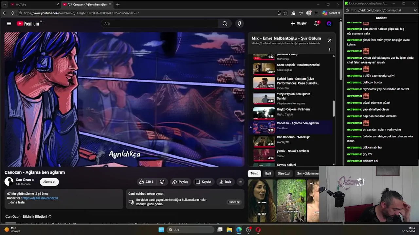The width and height of the screenshot is (419, 235).
Task: Click the Oluştur create button
Action: coord(299,23)
